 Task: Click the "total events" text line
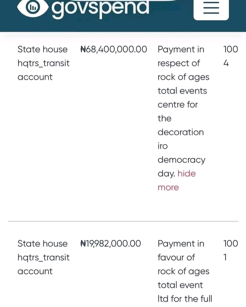click(182, 91)
